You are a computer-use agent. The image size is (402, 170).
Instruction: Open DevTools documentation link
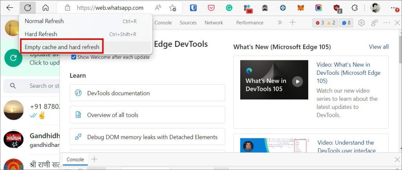148,93
